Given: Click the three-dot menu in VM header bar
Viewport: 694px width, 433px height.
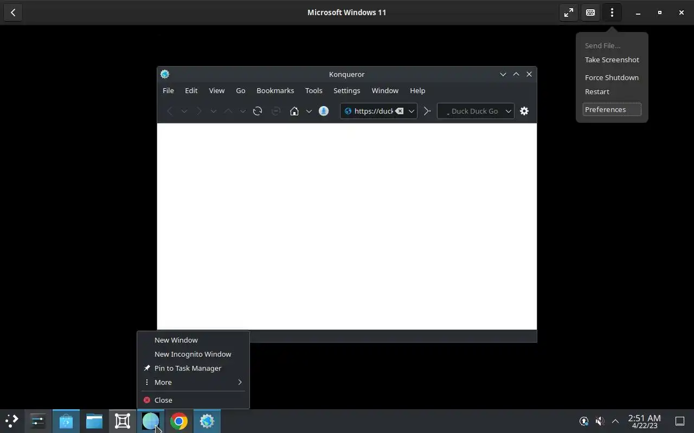Looking at the screenshot, I should coord(612,12).
